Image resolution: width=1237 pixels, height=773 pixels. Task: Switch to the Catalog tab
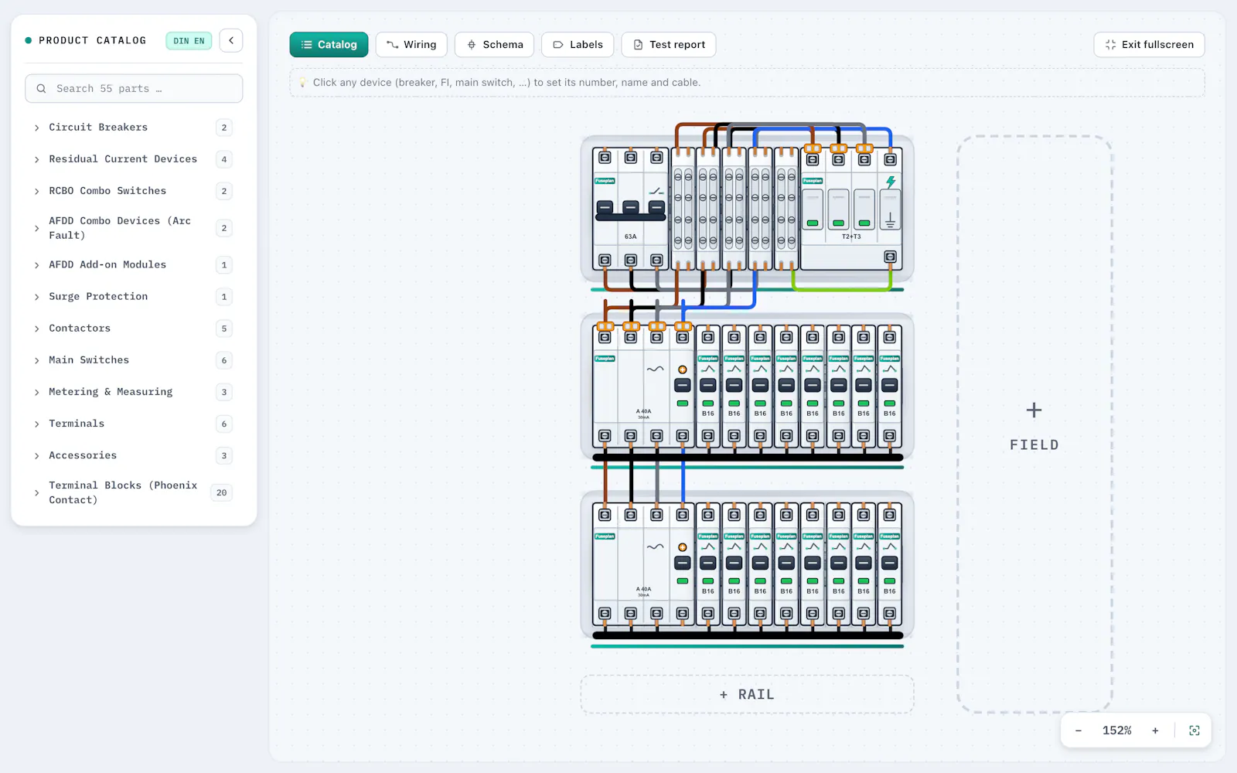click(329, 45)
